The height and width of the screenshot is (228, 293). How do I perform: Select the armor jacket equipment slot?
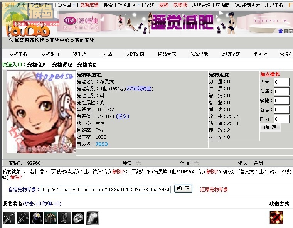[x=51, y=218]
